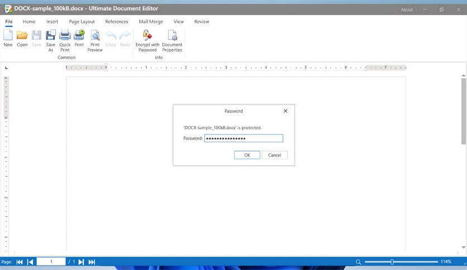Click the "'DOCX-sample_100kB.docx' is protected." message
Image resolution: width=467 pixels, height=270 pixels.
pyautogui.click(x=222, y=128)
